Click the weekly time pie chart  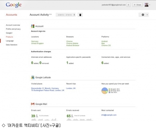pyautogui.click(x=105, y=91)
